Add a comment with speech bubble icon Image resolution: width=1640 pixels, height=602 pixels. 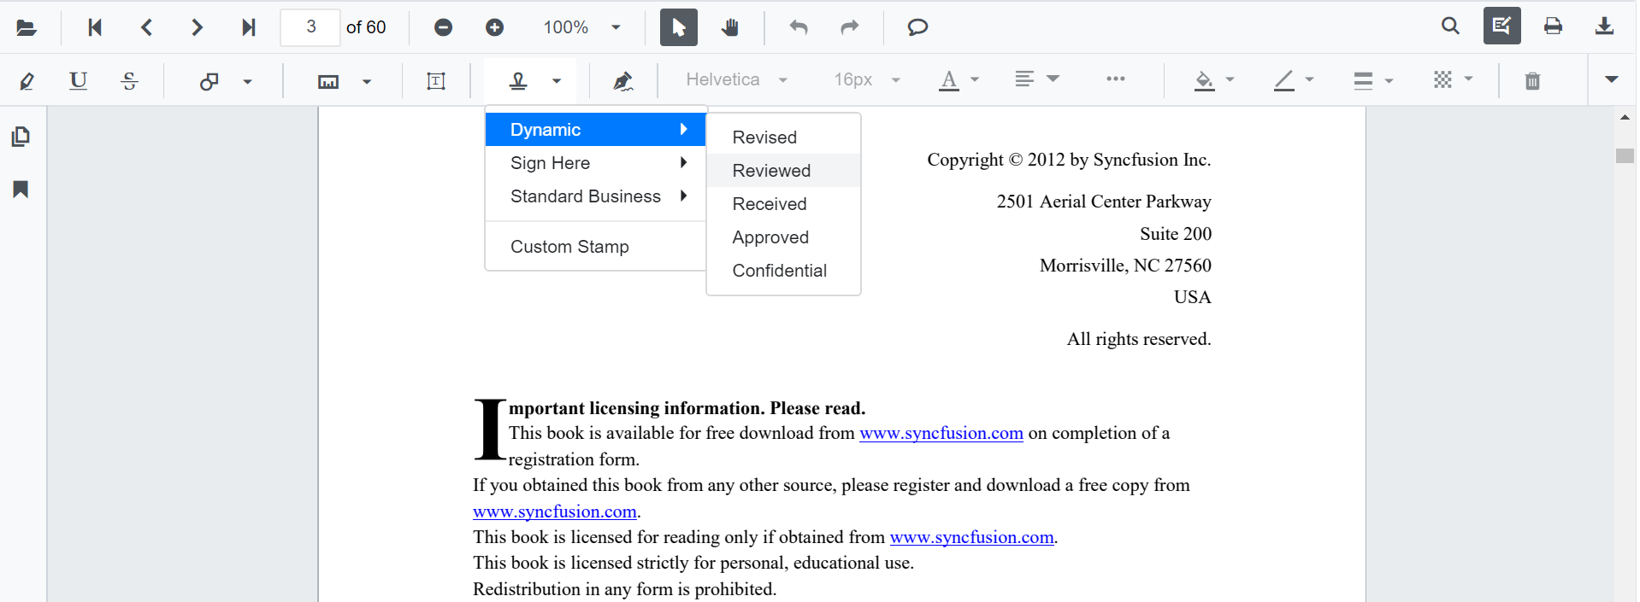917,27
